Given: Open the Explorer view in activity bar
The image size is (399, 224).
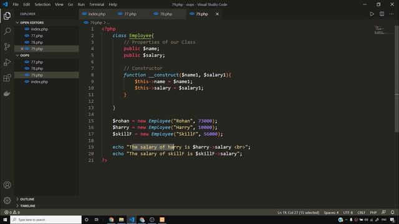Looking at the screenshot, I should click(7, 16).
